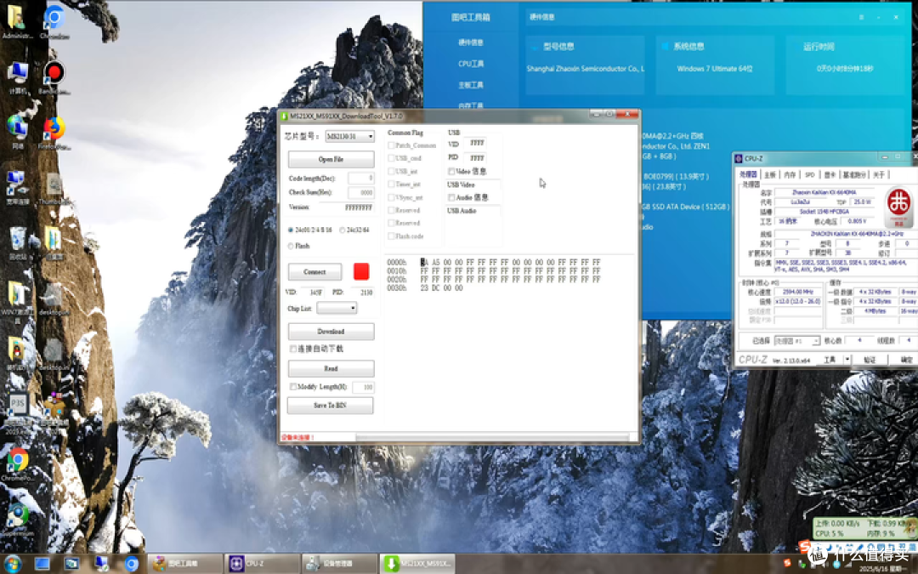This screenshot has width=918, height=574.
Task: Open the Chip List dropdown
Action: 337,308
